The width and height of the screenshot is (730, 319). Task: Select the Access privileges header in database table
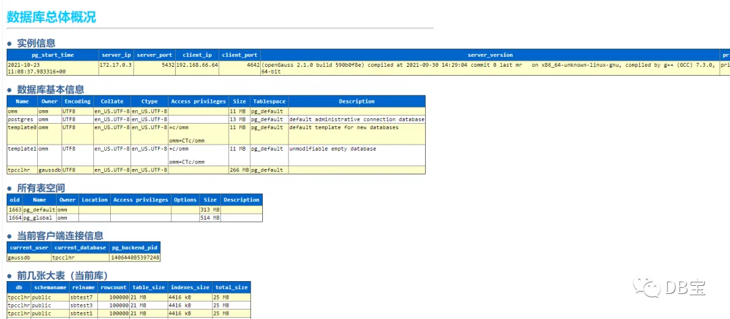(198, 101)
